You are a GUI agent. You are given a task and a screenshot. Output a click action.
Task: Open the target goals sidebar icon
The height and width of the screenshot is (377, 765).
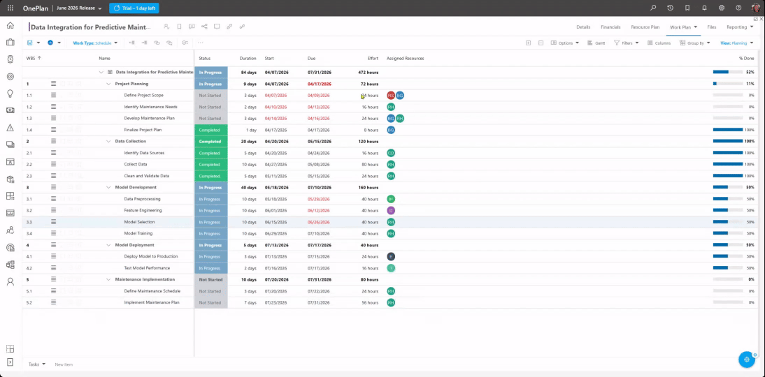pyautogui.click(x=10, y=77)
